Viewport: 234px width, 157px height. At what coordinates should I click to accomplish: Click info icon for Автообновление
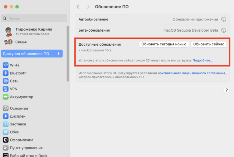tap(224, 19)
